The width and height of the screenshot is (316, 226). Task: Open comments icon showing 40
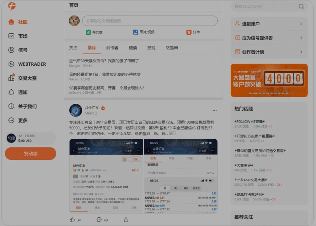tap(99, 220)
